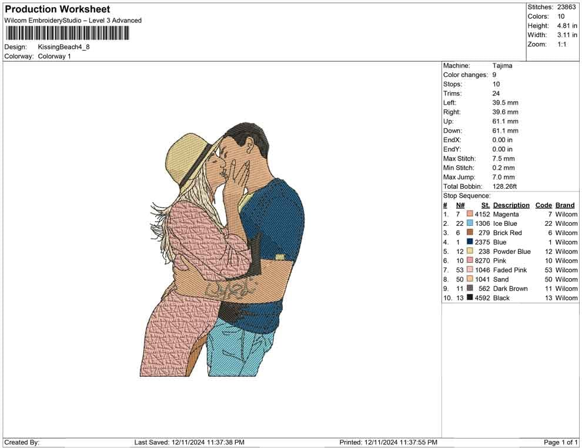The image size is (582, 448).
Task: Click the EndX value '0.00 in'
Action: pos(502,140)
